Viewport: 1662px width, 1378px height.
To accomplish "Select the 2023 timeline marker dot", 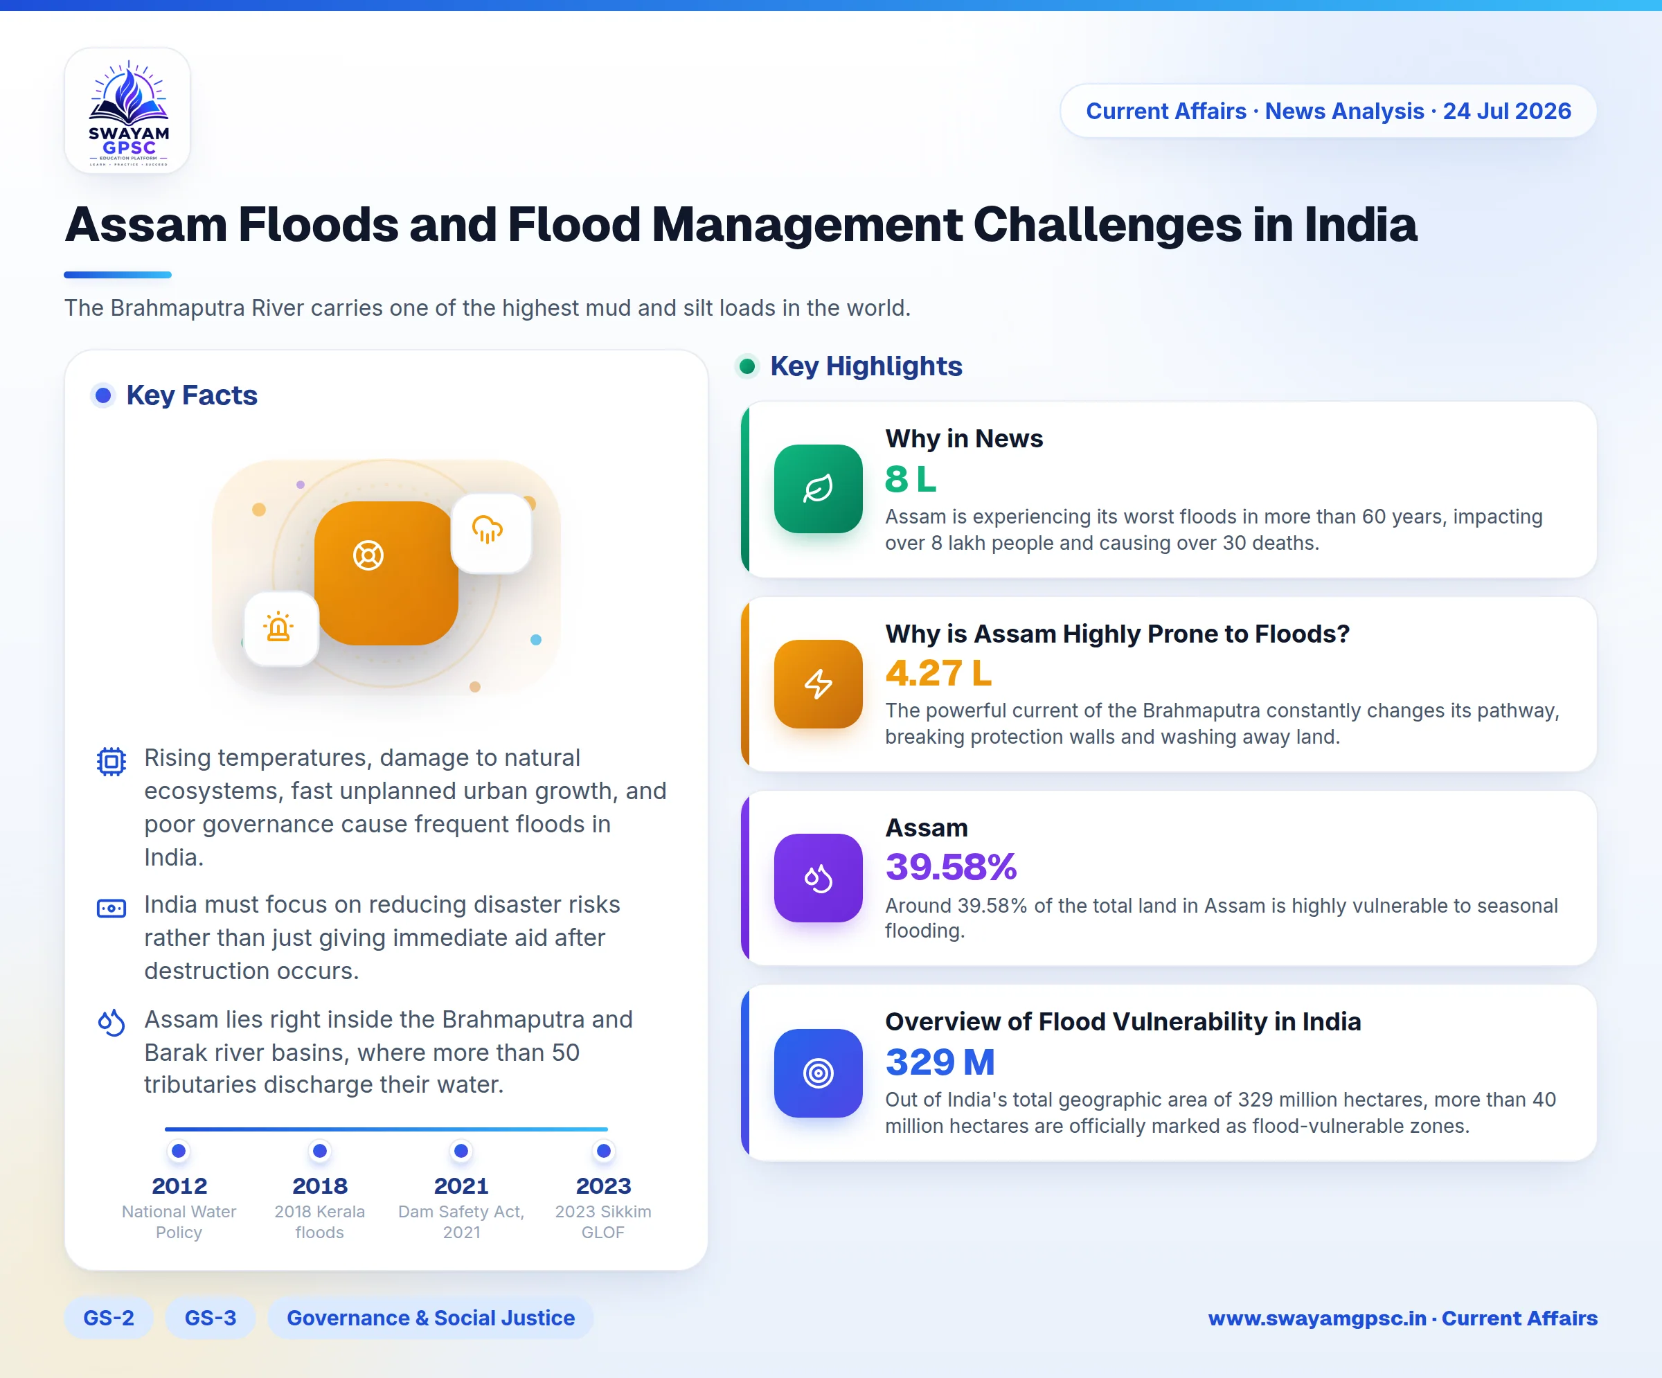I will (603, 1151).
